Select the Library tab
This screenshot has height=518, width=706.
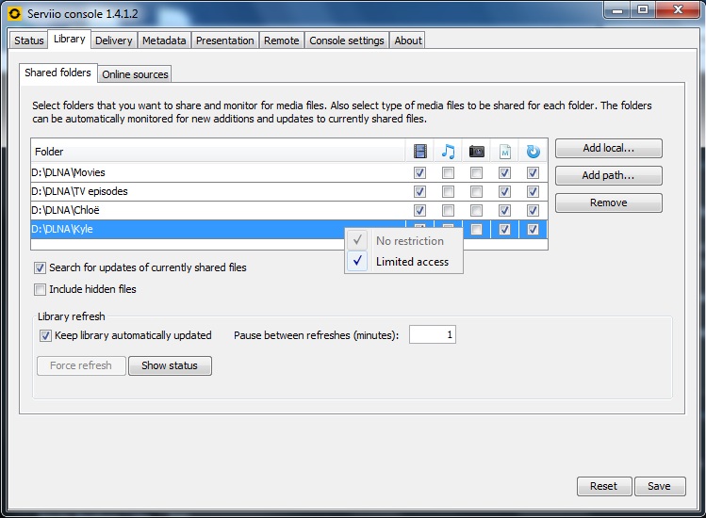(70, 40)
